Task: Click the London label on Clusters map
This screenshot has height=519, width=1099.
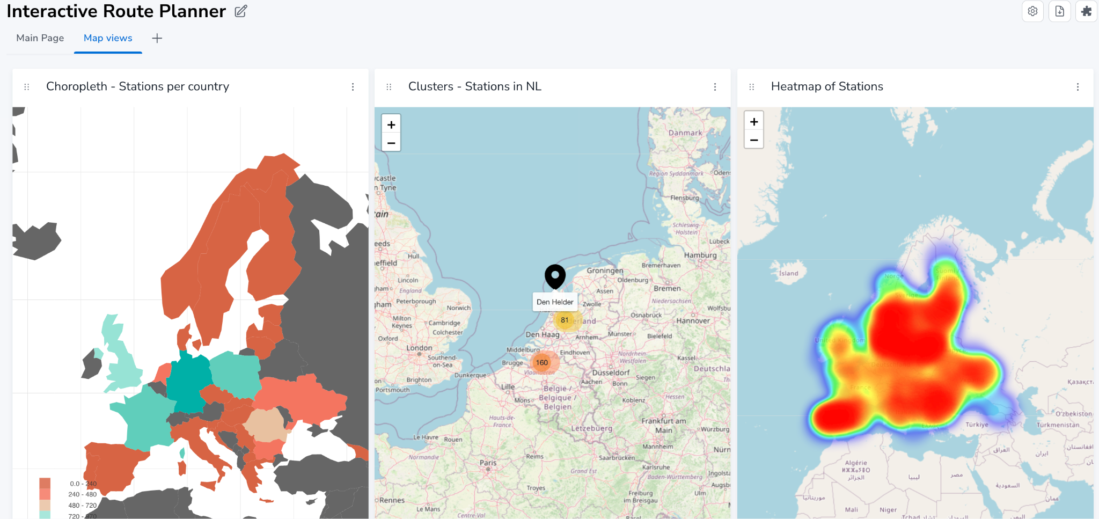Action: coord(419,348)
